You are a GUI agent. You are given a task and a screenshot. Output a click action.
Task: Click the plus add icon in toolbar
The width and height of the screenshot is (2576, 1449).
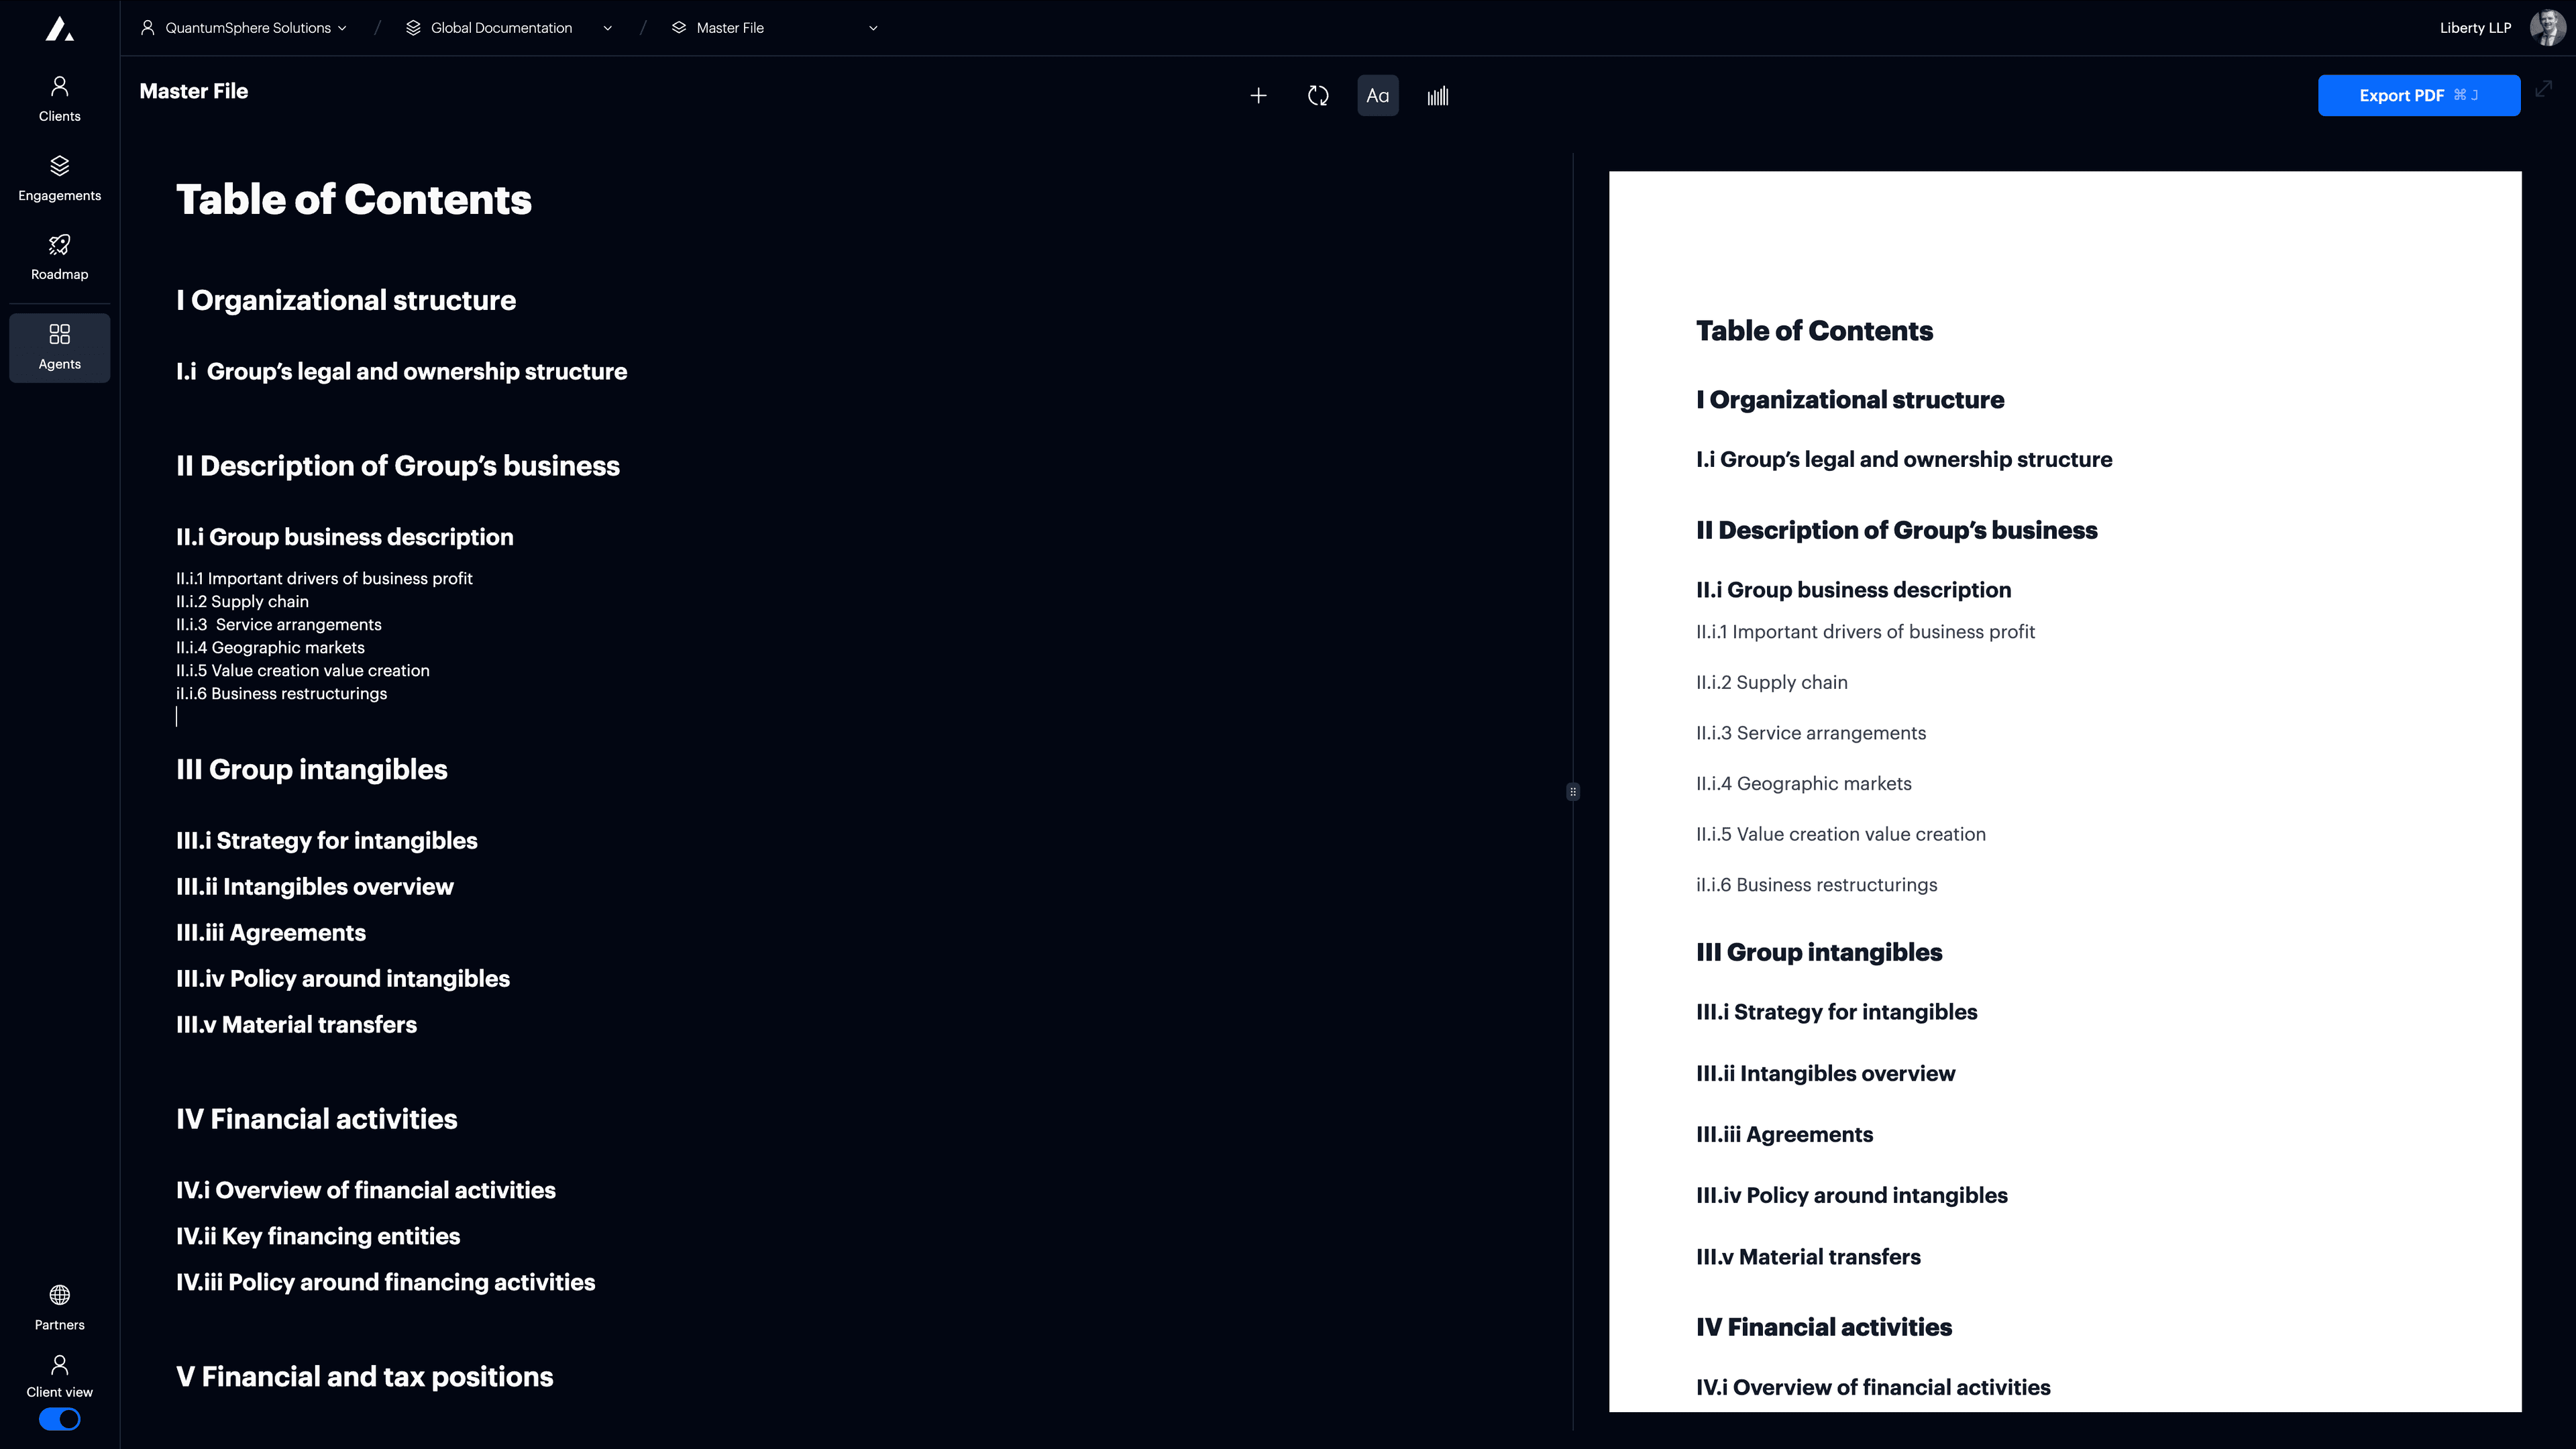(x=1258, y=96)
